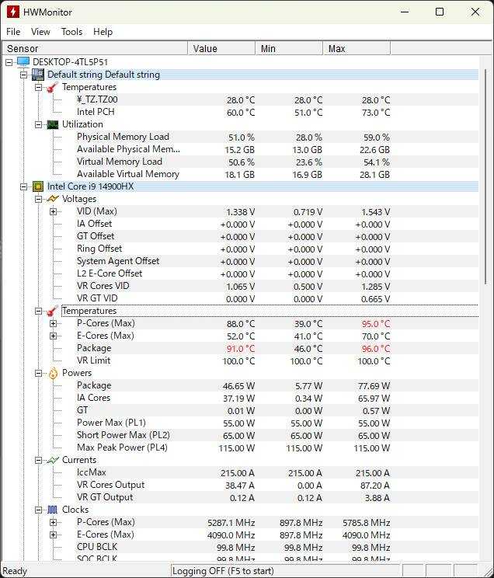494x578 pixels.
Task: Collapse the Powers section
Action: tap(38, 373)
